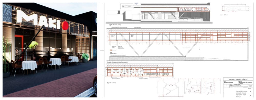The height and width of the screenshot is (100, 256).
Task: Click the red circle beside the MAKI letters in the render
Action: click(x=65, y=26)
